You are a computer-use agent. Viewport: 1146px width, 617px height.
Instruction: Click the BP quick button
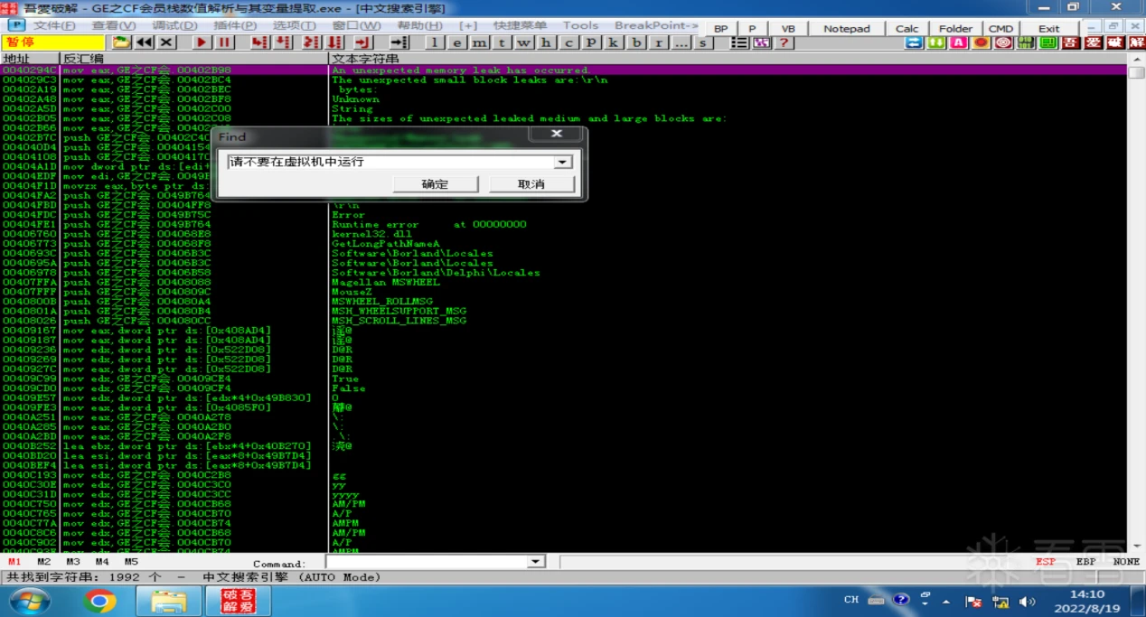[720, 29]
